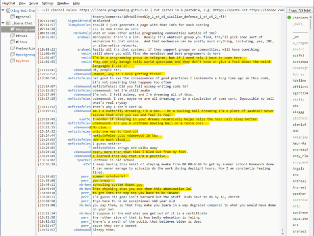Click the #python channel icon
Image resolution: width=314 pixels, height=236 pixels.
[12, 61]
